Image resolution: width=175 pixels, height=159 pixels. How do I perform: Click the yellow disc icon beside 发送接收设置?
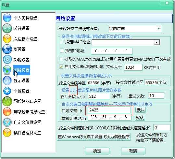point(7,39)
